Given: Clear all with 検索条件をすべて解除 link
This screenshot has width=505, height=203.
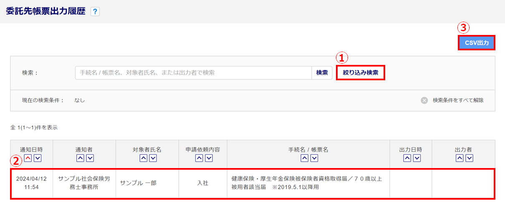Looking at the screenshot, I should (x=458, y=100).
